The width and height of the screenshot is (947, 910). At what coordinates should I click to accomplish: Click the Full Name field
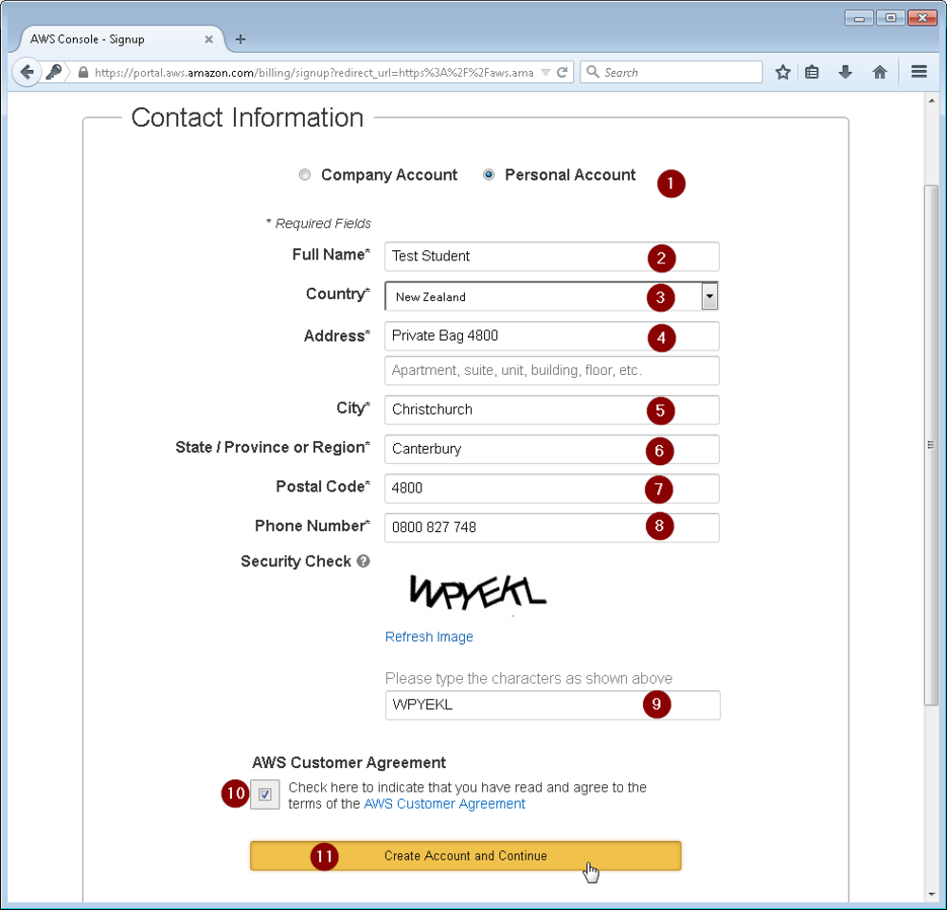(551, 257)
